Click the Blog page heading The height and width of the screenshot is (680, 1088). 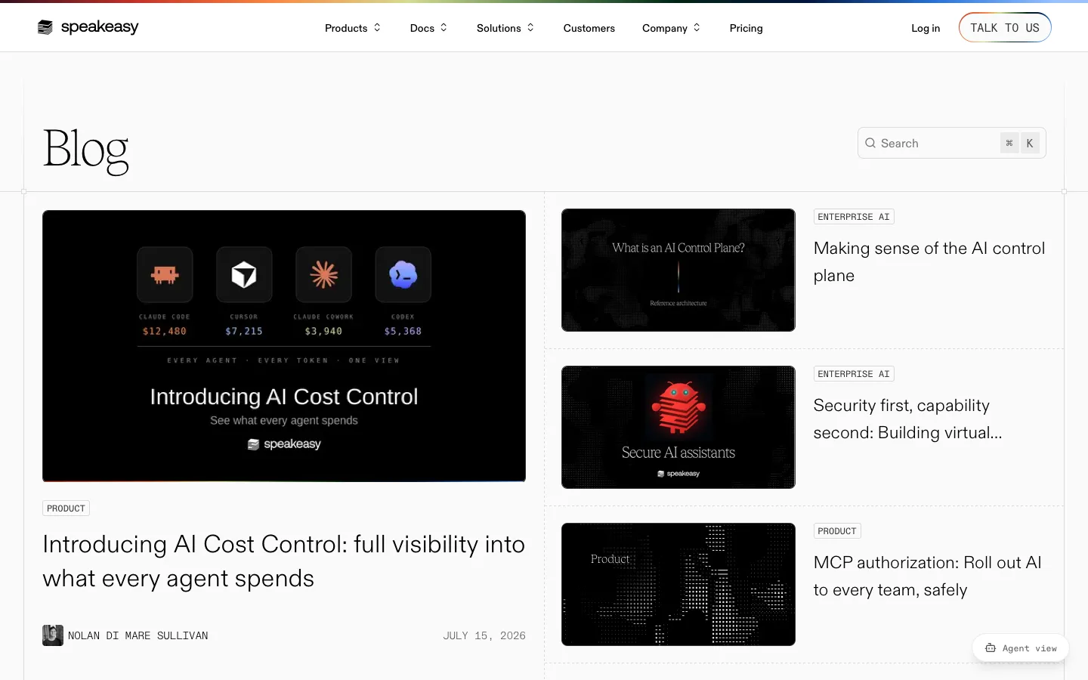(86, 150)
